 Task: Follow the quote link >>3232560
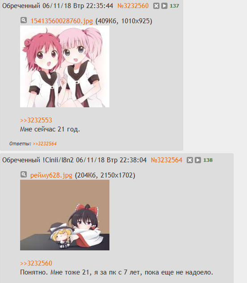[36, 263]
